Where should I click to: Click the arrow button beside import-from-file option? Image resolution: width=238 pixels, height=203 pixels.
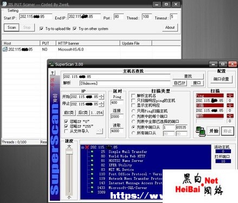[100, 131]
